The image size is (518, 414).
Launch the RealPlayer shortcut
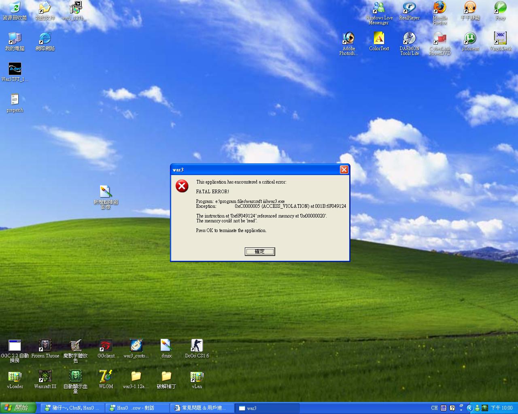coord(409,11)
